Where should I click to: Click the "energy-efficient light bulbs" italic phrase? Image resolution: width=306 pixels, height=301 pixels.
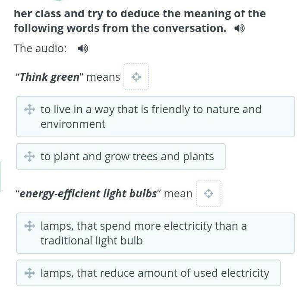click(x=88, y=194)
